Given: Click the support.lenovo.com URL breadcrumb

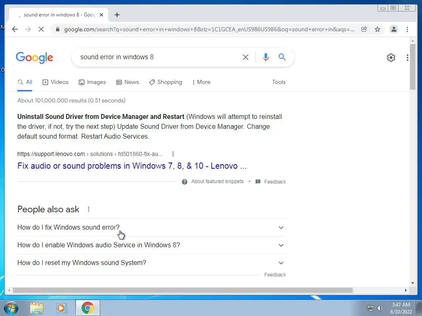Looking at the screenshot, I should (90, 154).
